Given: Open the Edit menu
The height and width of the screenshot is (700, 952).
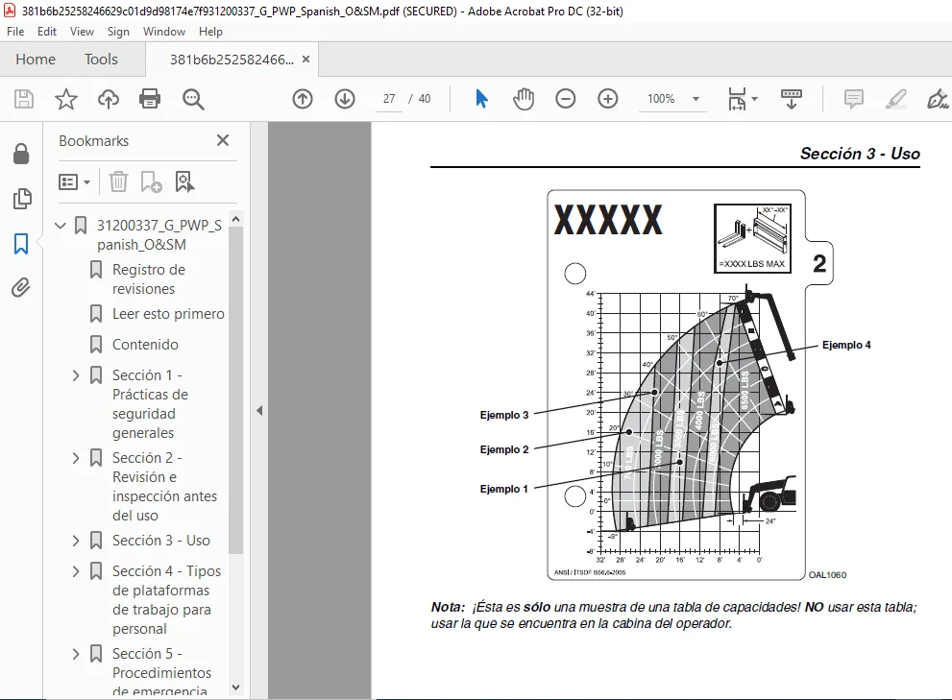Looking at the screenshot, I should click(x=47, y=32).
